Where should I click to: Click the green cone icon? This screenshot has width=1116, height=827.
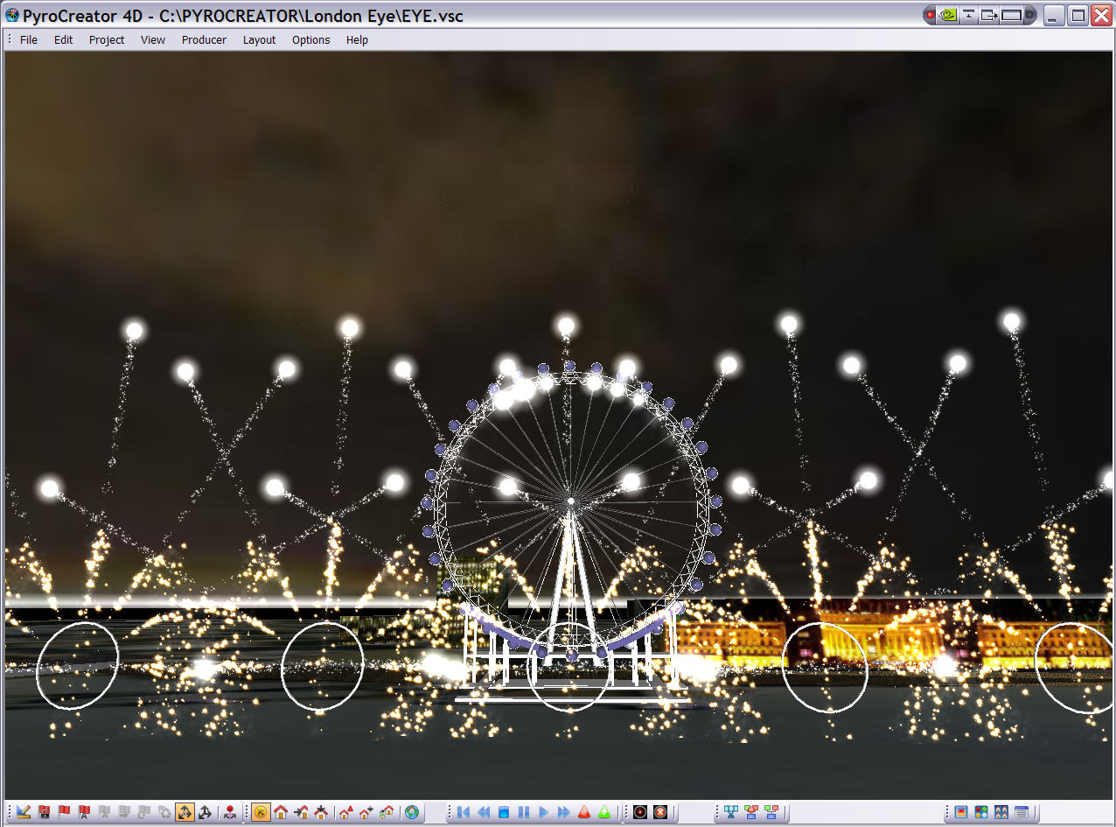pyautogui.click(x=604, y=812)
